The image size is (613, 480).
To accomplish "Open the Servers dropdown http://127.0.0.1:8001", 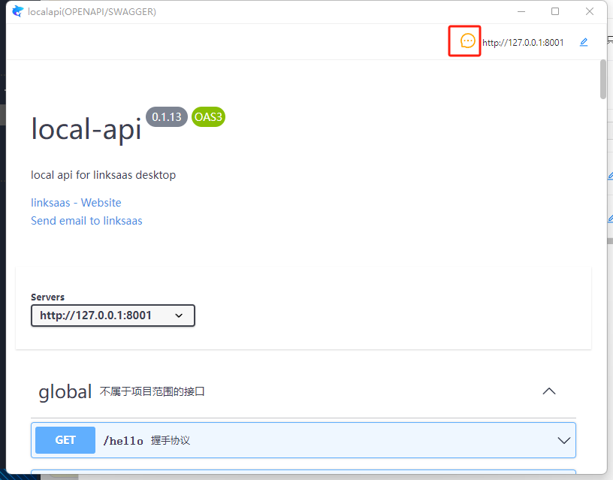I will (x=113, y=315).
